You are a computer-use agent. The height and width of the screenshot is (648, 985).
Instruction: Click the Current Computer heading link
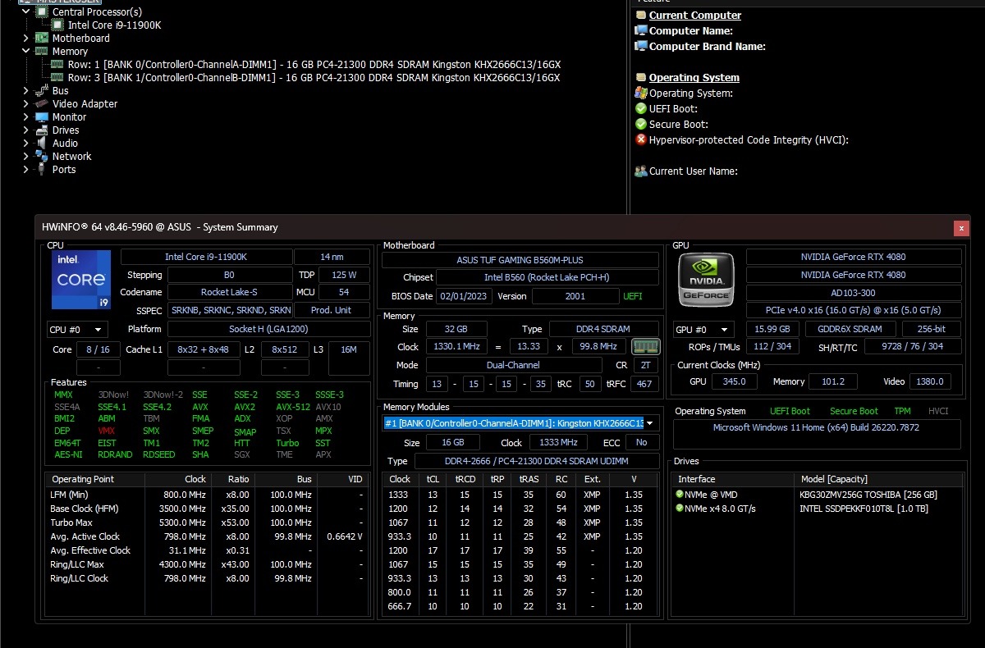(x=695, y=15)
